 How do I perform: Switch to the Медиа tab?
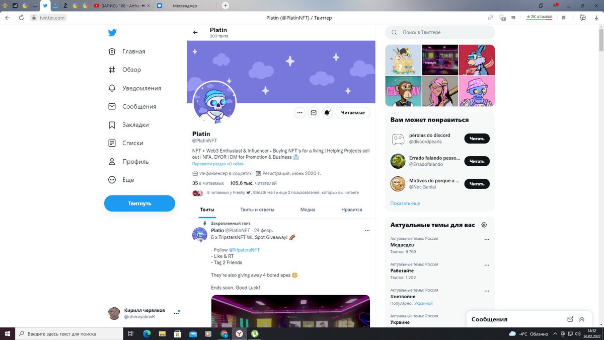click(x=308, y=210)
